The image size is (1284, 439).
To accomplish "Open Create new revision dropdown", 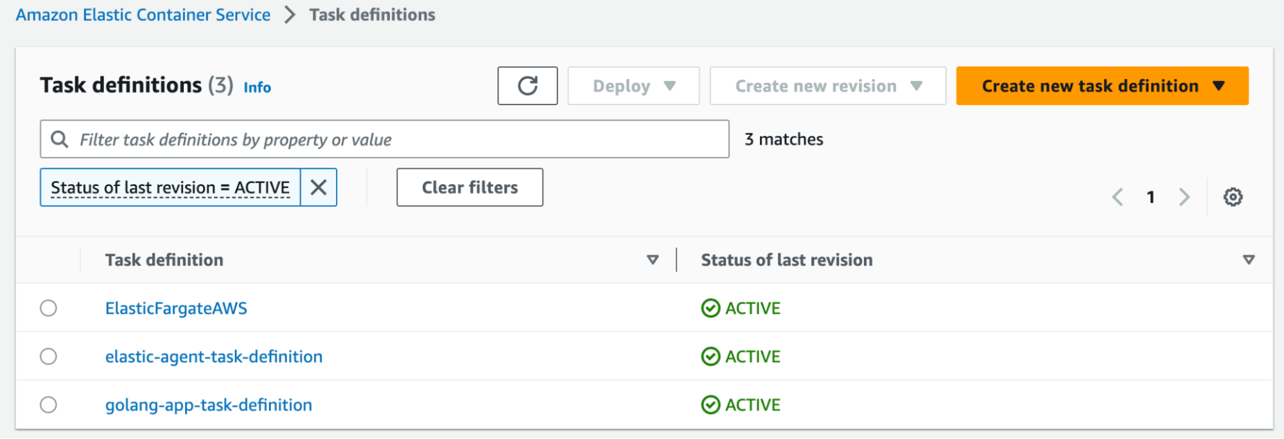I will click(827, 86).
